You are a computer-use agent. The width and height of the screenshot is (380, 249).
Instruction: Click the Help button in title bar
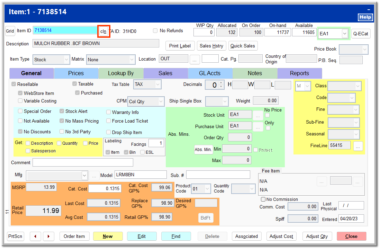[x=365, y=17]
